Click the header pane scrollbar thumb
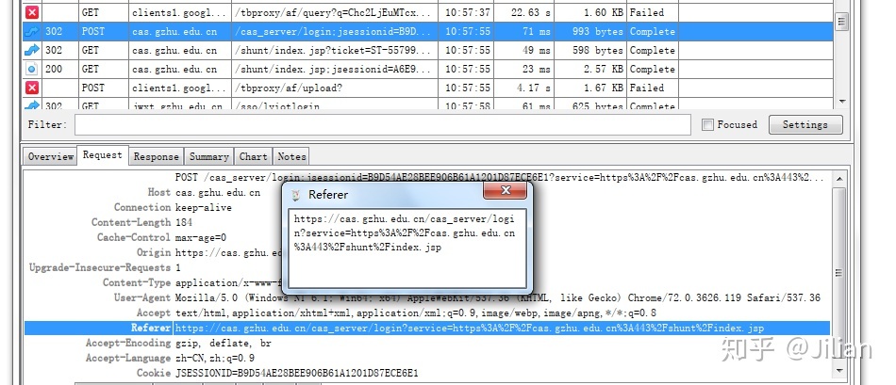 [838, 273]
